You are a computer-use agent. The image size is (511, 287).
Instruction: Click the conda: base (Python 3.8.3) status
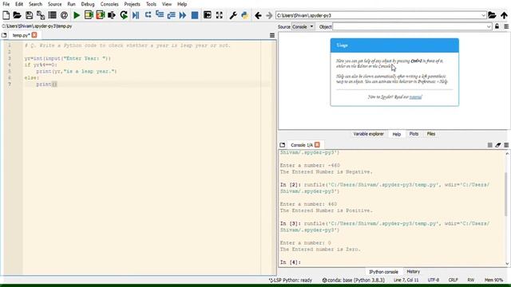click(353, 280)
